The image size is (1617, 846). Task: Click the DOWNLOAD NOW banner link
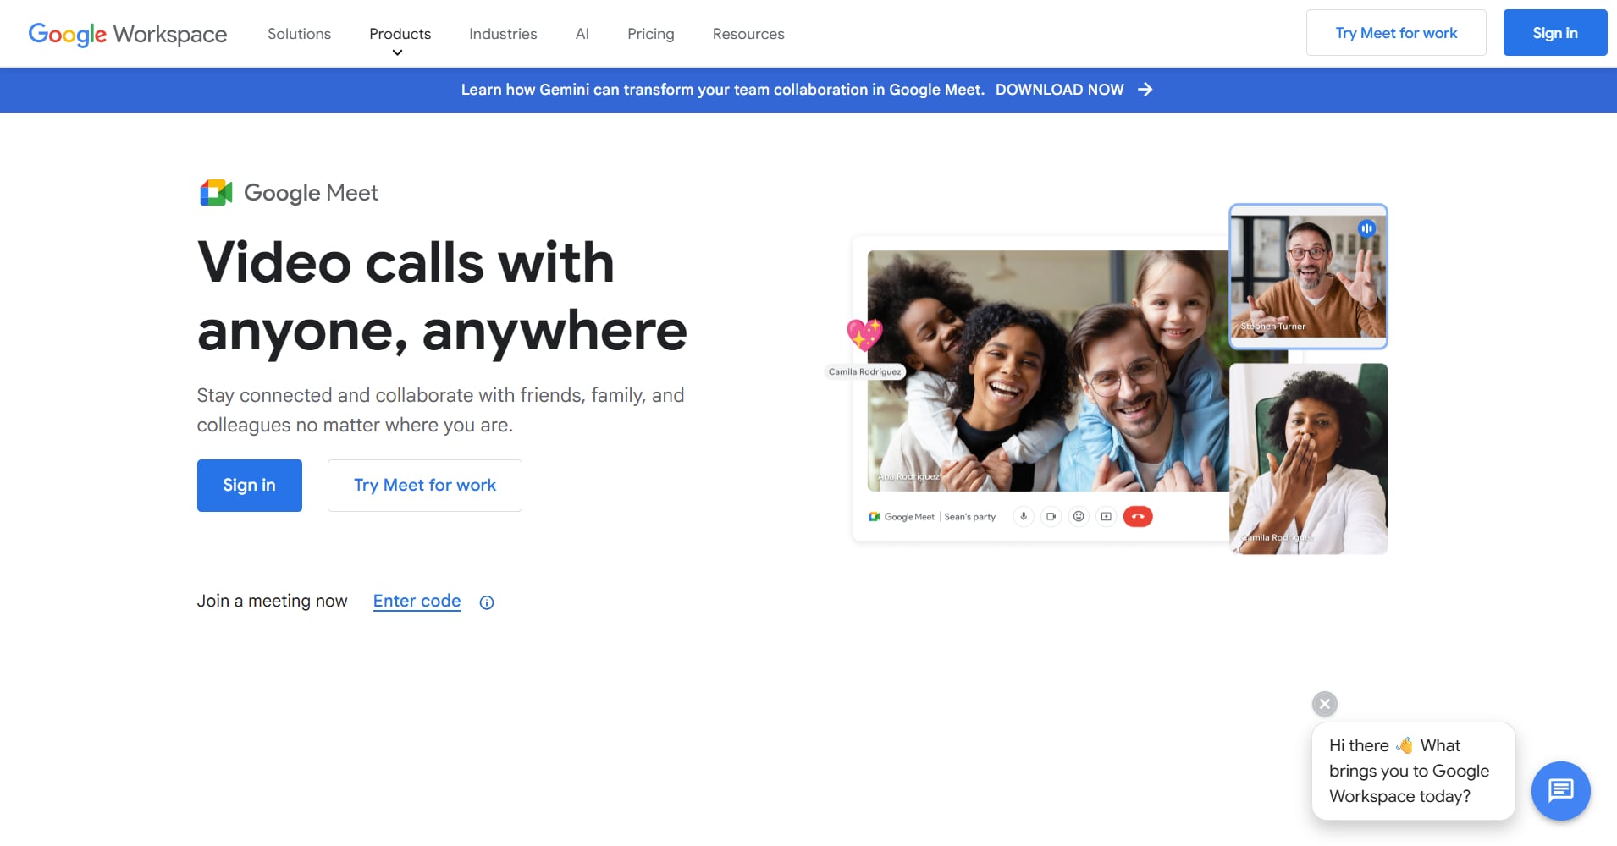[1060, 90]
